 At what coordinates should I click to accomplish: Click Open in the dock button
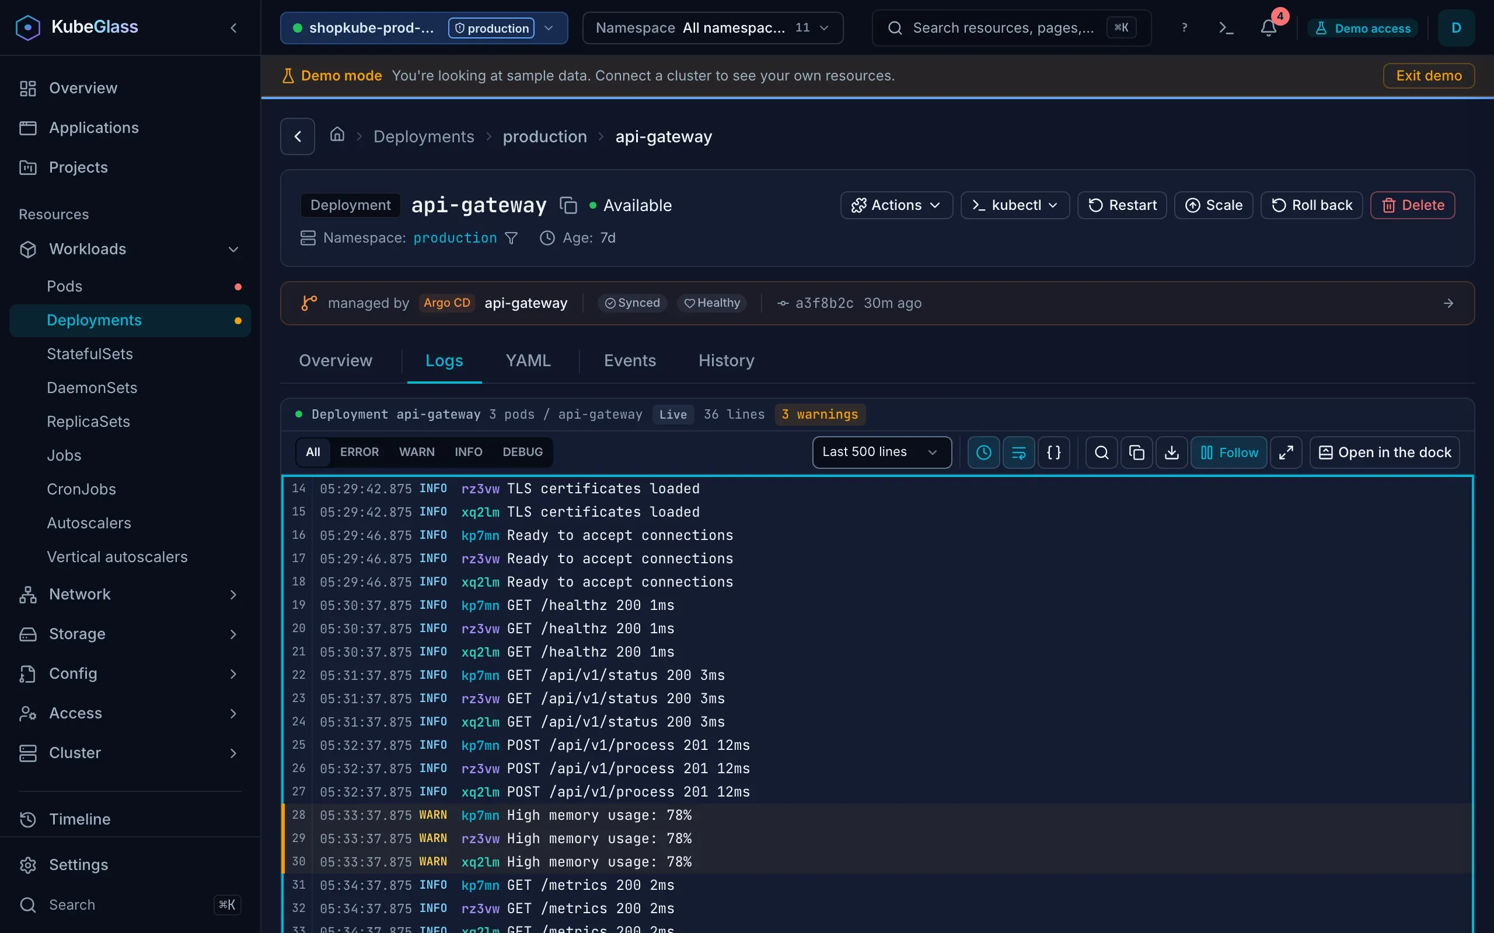tap(1385, 453)
